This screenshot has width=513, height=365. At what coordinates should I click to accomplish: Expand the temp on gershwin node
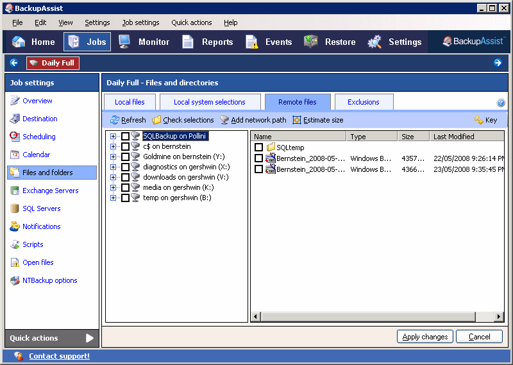114,198
